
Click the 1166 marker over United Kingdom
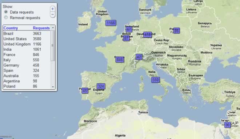click(111, 23)
